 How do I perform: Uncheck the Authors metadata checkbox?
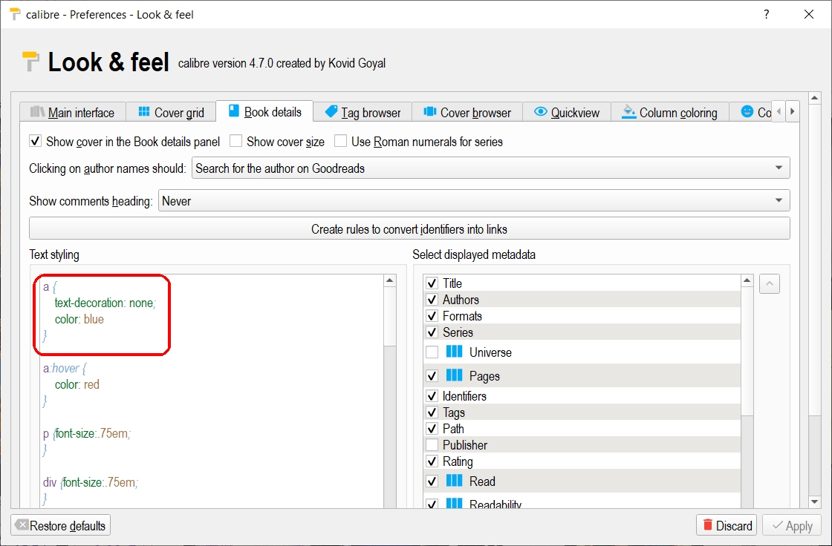click(x=432, y=300)
